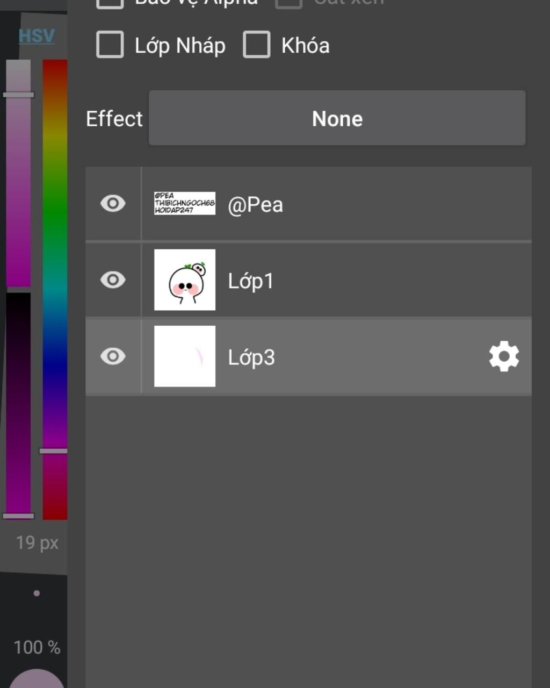The height and width of the screenshot is (688, 550).
Task: Adjust the saturation slider at top left
Action: tap(18, 172)
